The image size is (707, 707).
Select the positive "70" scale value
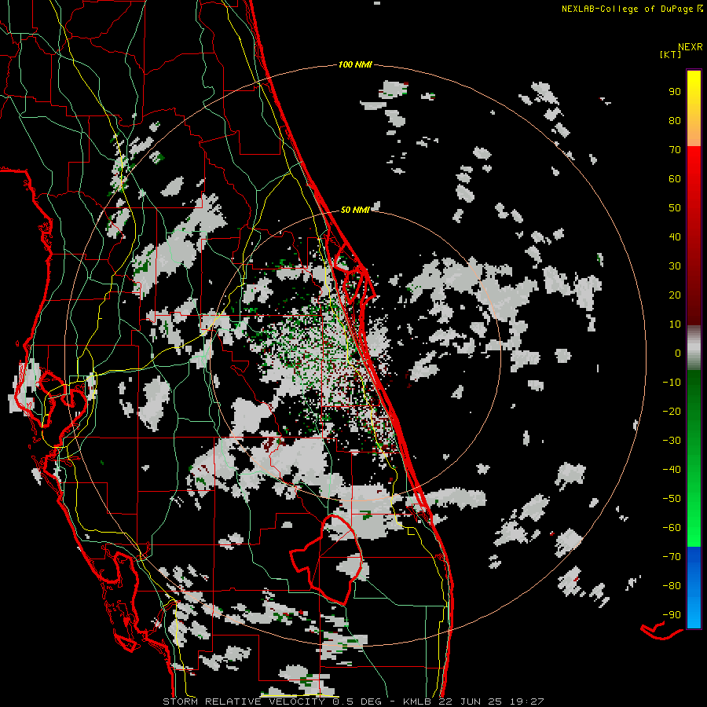675,150
